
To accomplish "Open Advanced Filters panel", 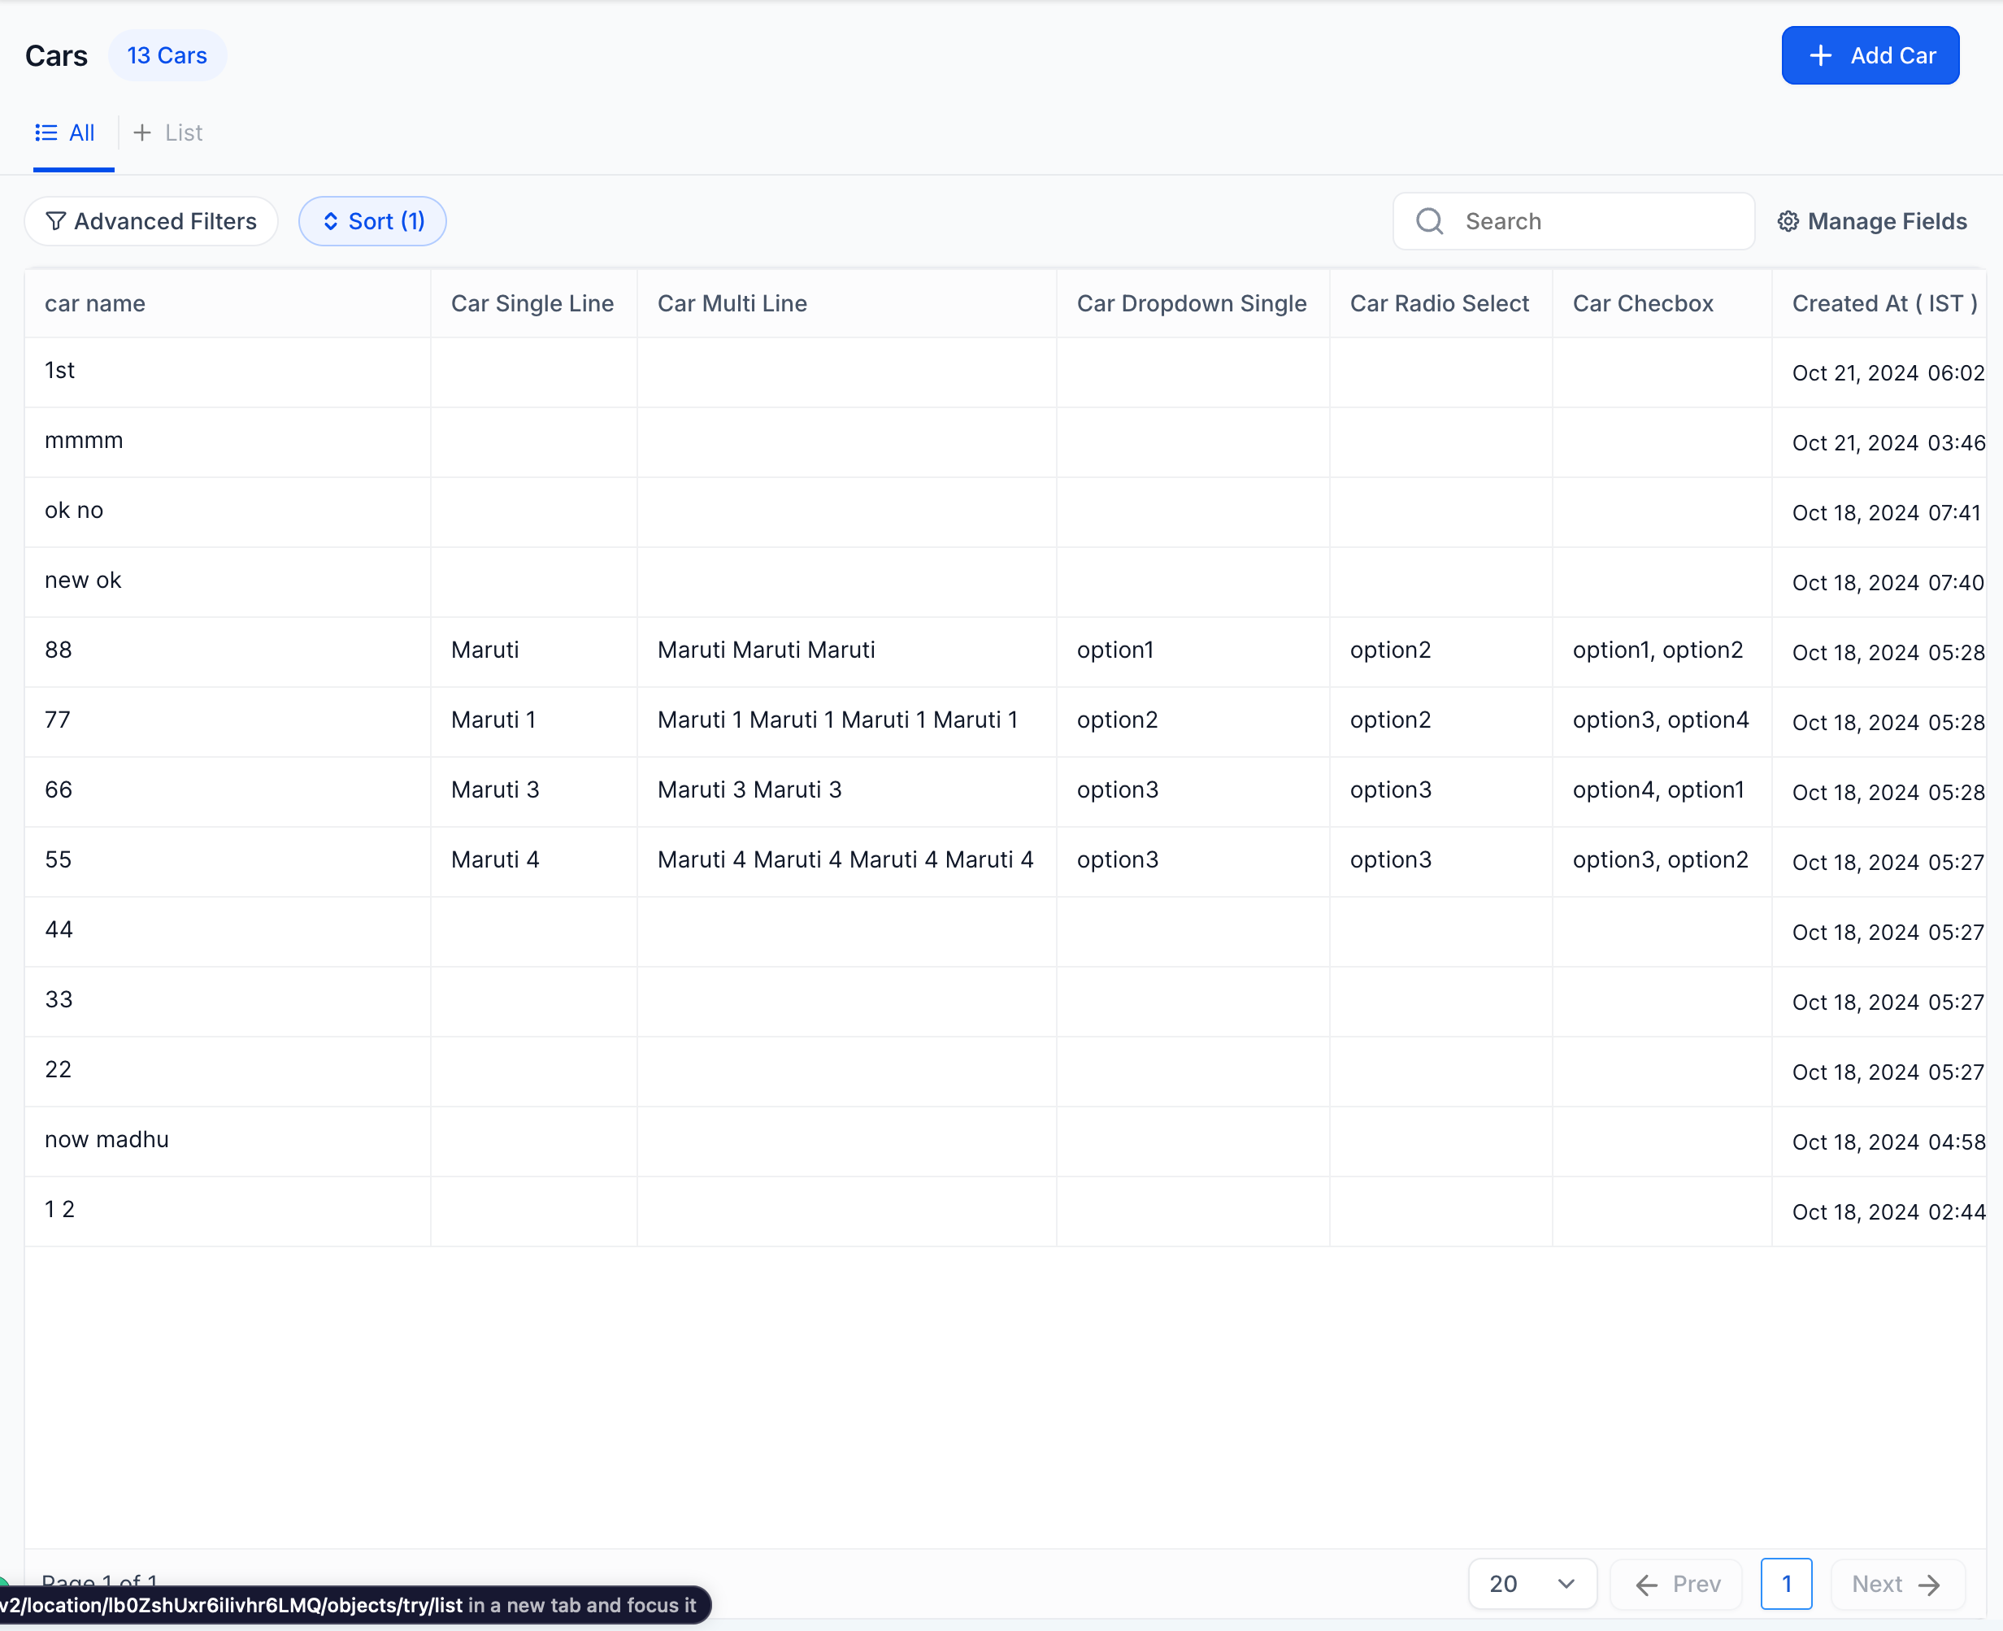I will click(151, 221).
